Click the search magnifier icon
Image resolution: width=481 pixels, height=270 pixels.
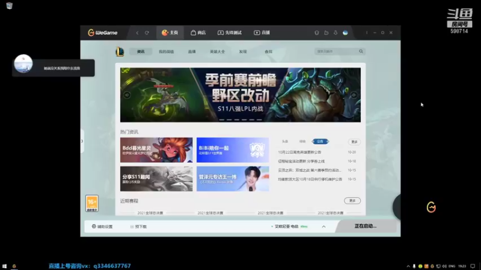coord(361,52)
